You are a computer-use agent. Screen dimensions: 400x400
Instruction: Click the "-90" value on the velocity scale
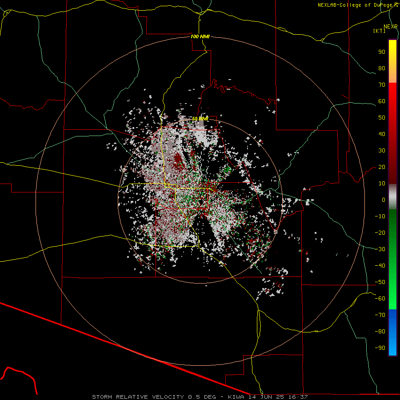(380, 348)
